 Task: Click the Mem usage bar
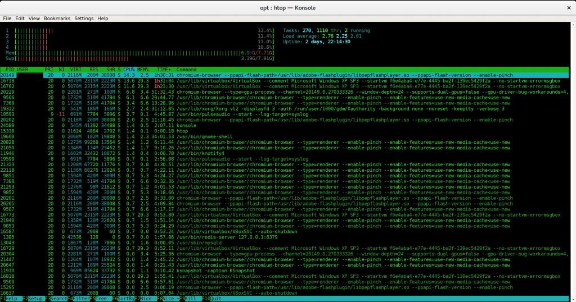pos(139,53)
